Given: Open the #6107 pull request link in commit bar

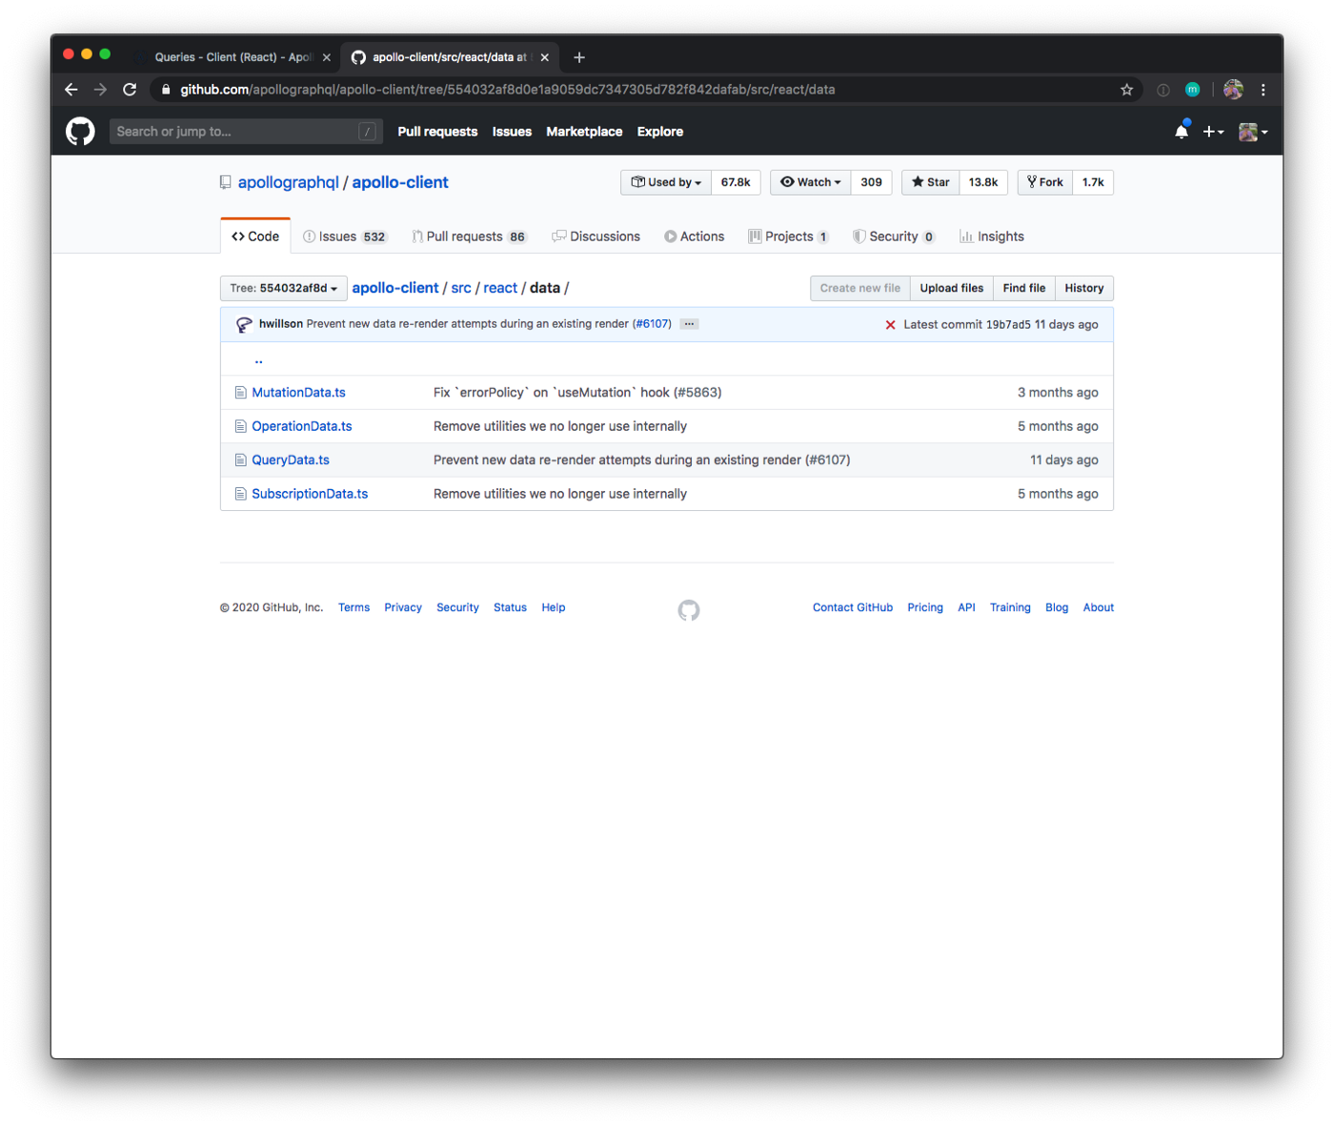Looking at the screenshot, I should coord(652,324).
